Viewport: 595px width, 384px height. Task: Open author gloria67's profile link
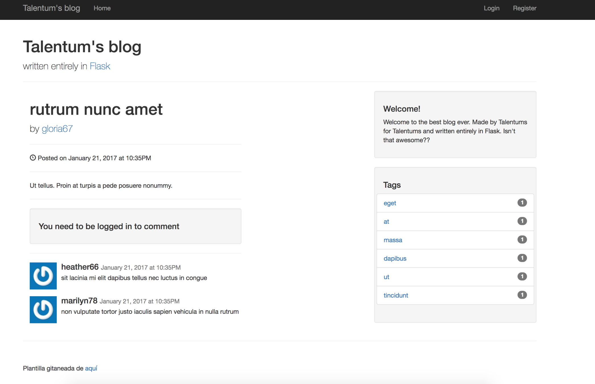click(57, 129)
